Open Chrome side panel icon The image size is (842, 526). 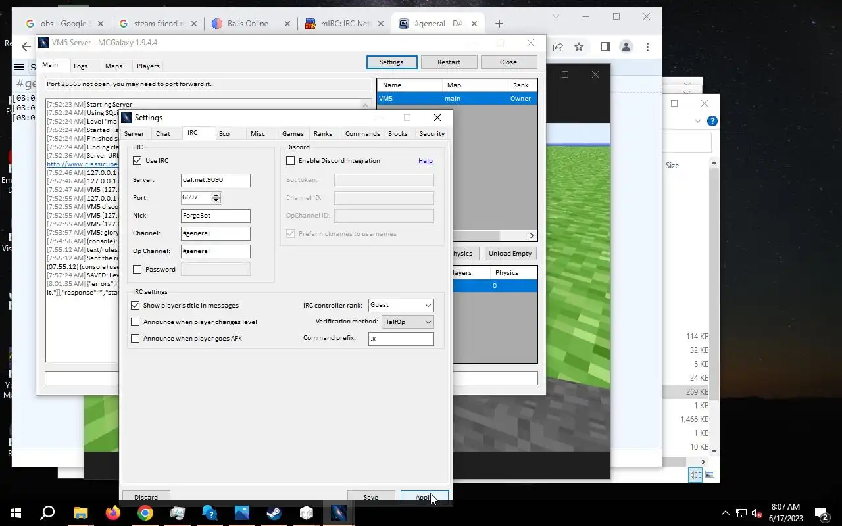pyautogui.click(x=605, y=47)
